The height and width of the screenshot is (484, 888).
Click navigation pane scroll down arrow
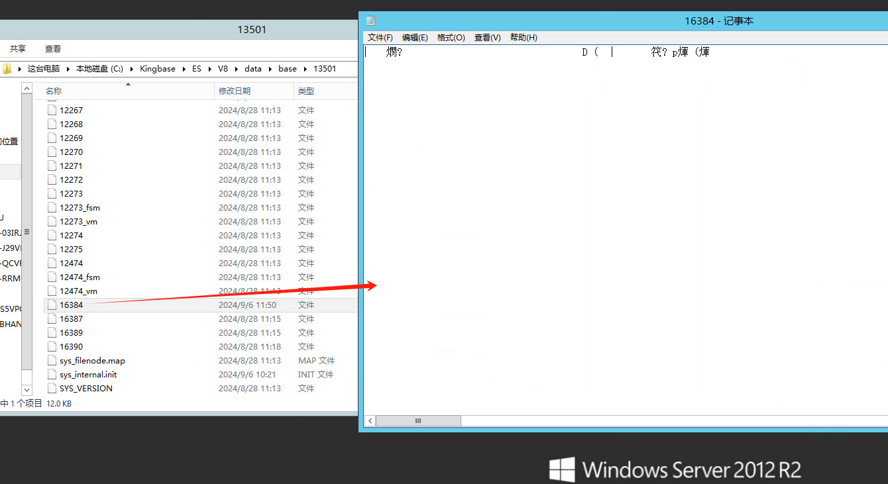[x=27, y=391]
